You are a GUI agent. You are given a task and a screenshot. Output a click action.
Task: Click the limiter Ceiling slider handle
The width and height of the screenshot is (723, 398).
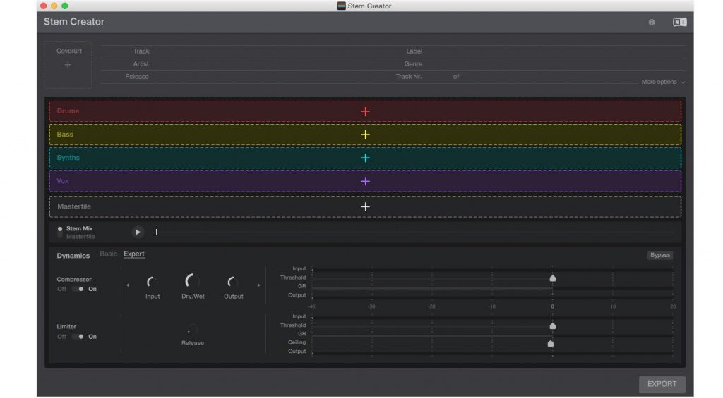550,343
